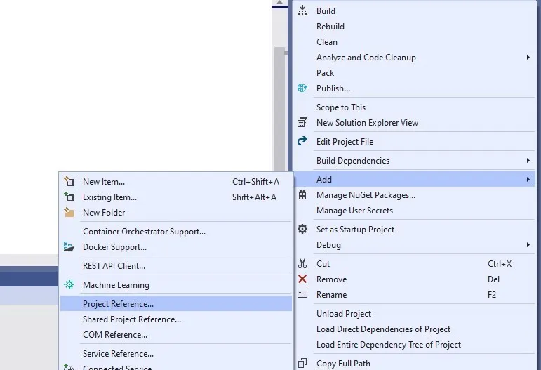Click the Set as Startup Project gear icon

click(x=302, y=229)
